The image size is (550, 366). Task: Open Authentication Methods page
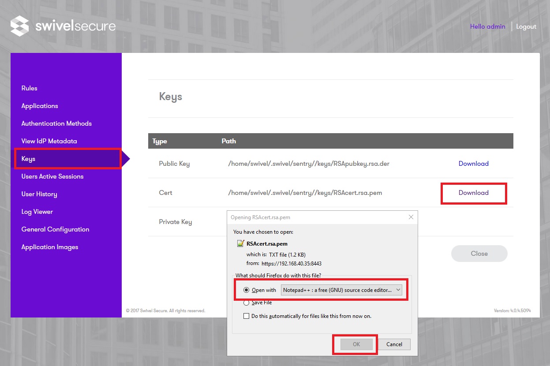[x=56, y=123]
